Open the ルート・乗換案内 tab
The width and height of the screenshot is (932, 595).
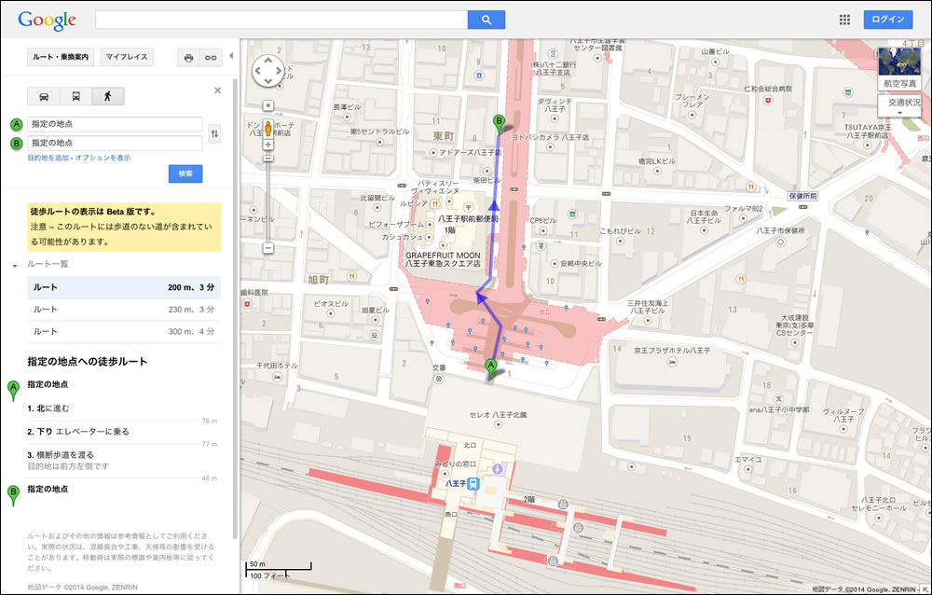click(61, 57)
